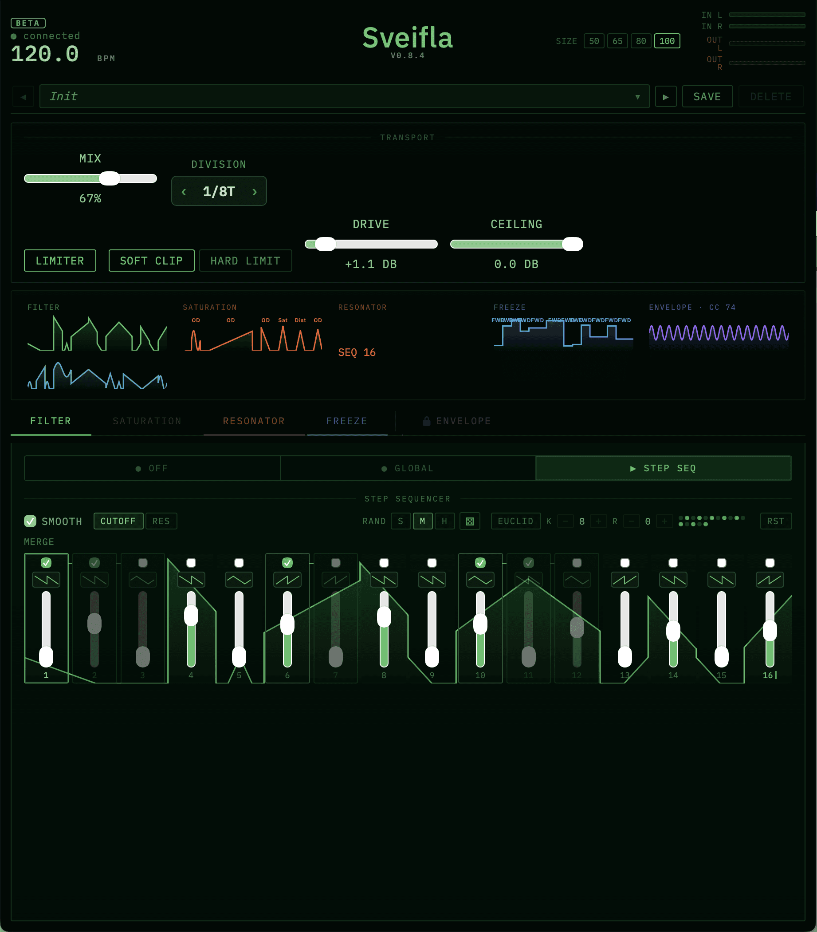Go to the next preset arrow
Screen dimensions: 817x932
[x=666, y=97]
